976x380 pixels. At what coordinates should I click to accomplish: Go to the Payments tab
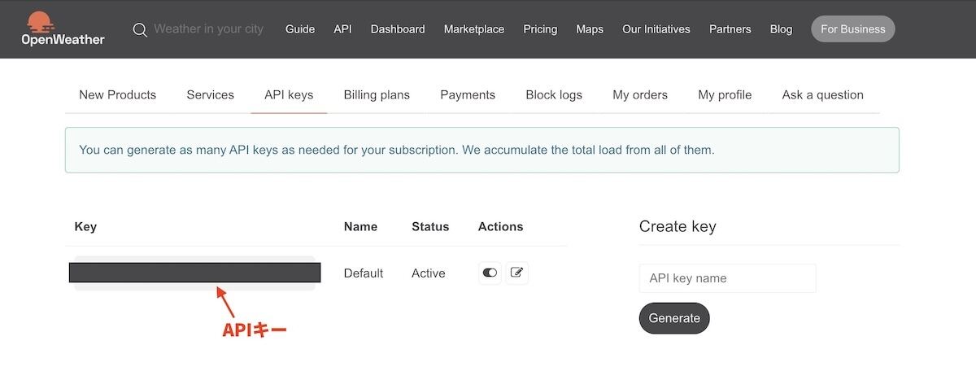pyautogui.click(x=468, y=94)
